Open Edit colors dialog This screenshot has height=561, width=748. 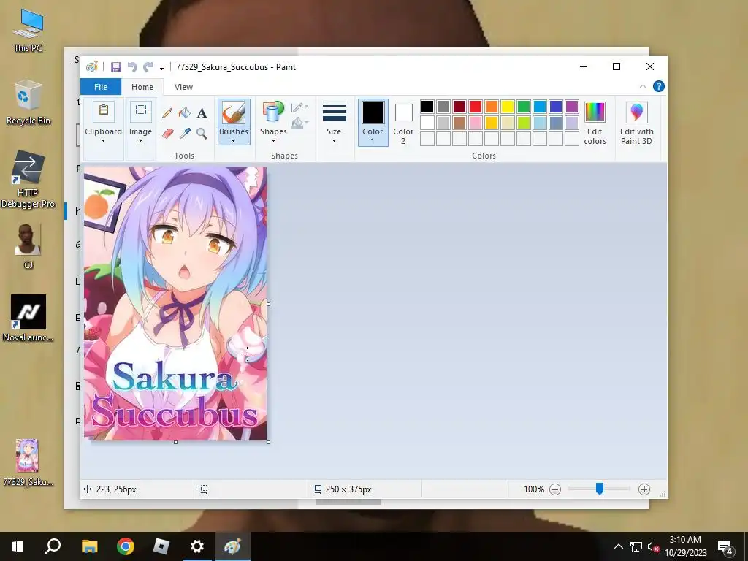[595, 123]
